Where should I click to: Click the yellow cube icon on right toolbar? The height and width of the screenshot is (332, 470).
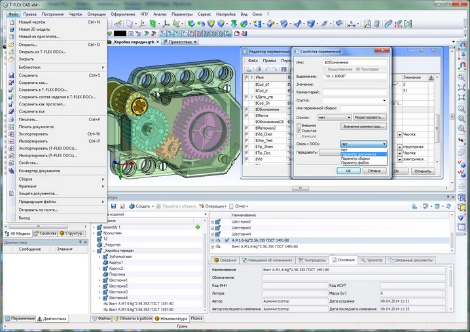[x=461, y=207]
